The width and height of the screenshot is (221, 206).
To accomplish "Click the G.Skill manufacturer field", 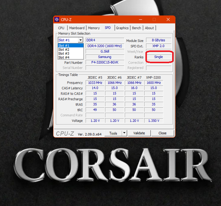I will click(105, 51).
